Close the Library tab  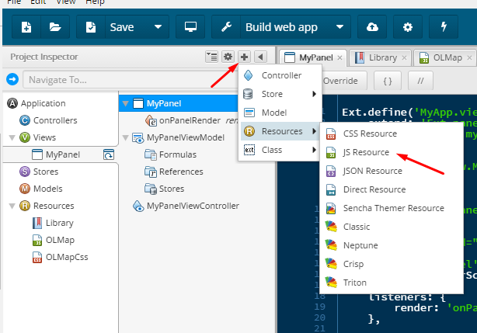click(x=404, y=57)
